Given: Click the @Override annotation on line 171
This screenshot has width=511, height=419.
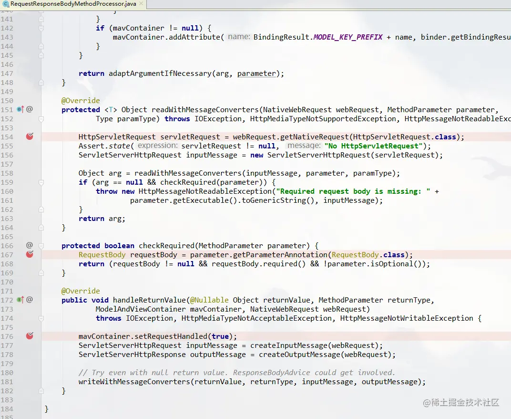Looking at the screenshot, I should [x=81, y=291].
